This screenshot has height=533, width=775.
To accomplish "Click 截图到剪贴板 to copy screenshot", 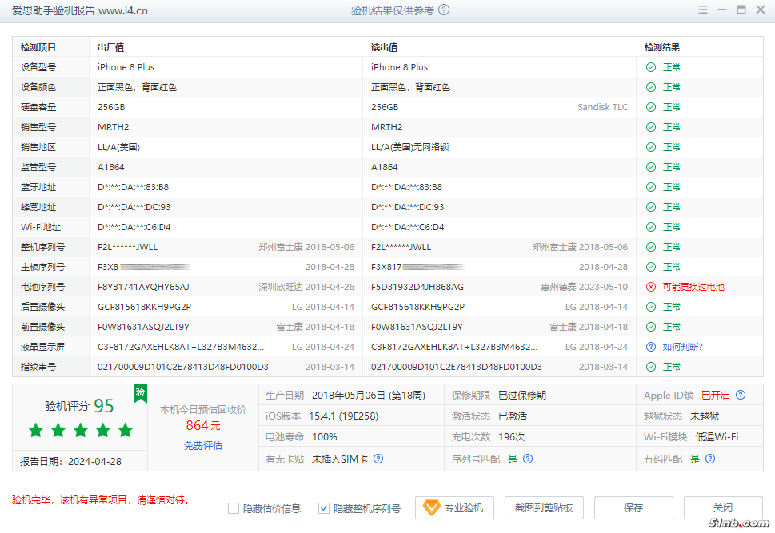I will point(544,508).
